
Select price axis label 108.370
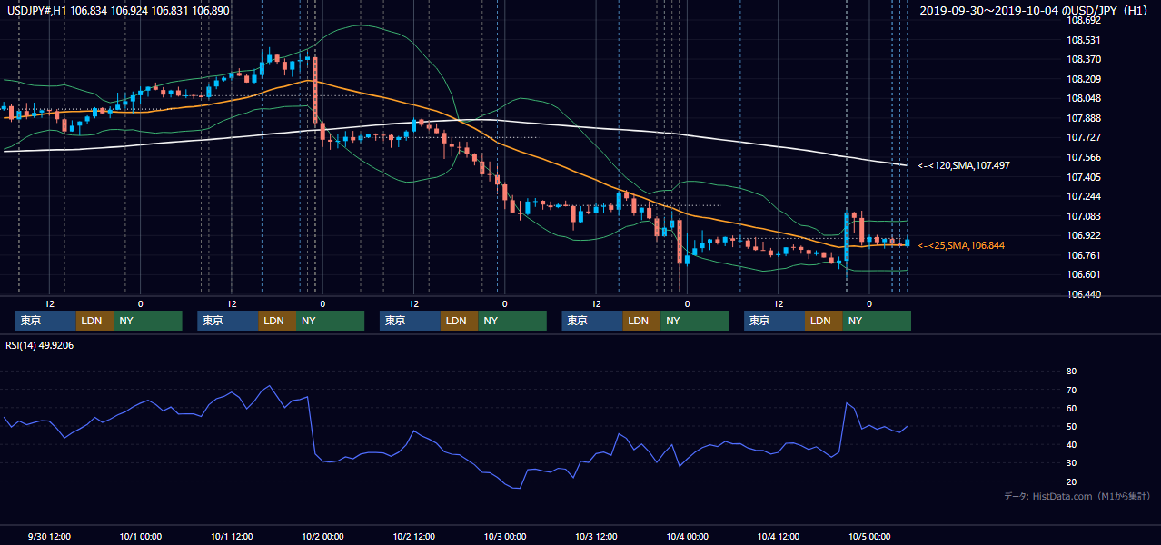coord(1084,59)
